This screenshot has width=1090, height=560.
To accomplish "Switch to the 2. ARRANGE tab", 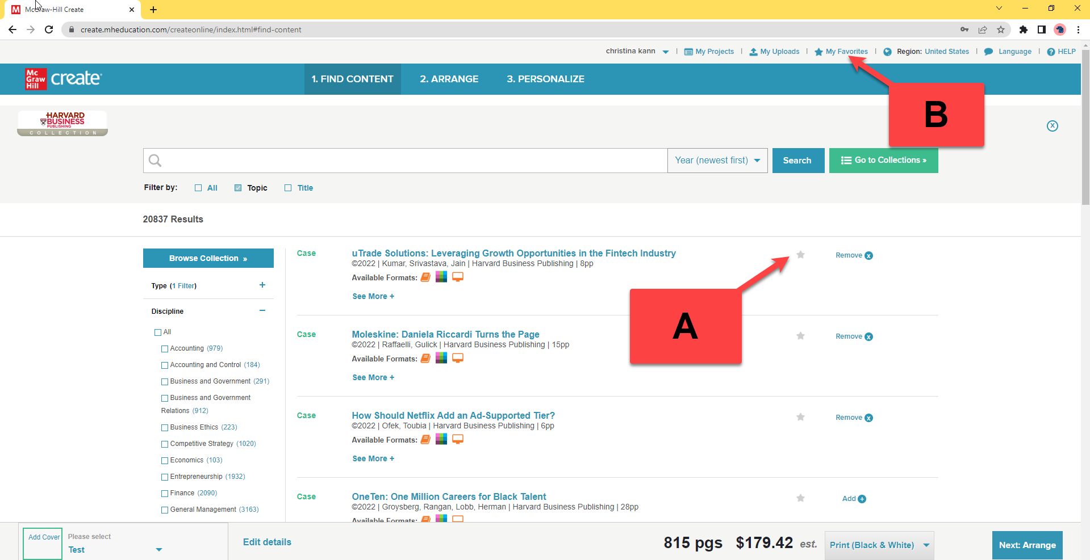I will pos(449,79).
